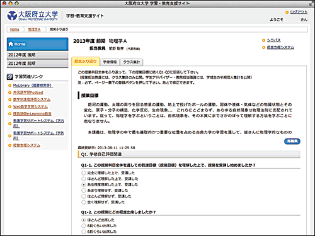
Task: Open the MyLibrary sidebar link
Action: pos(33,86)
